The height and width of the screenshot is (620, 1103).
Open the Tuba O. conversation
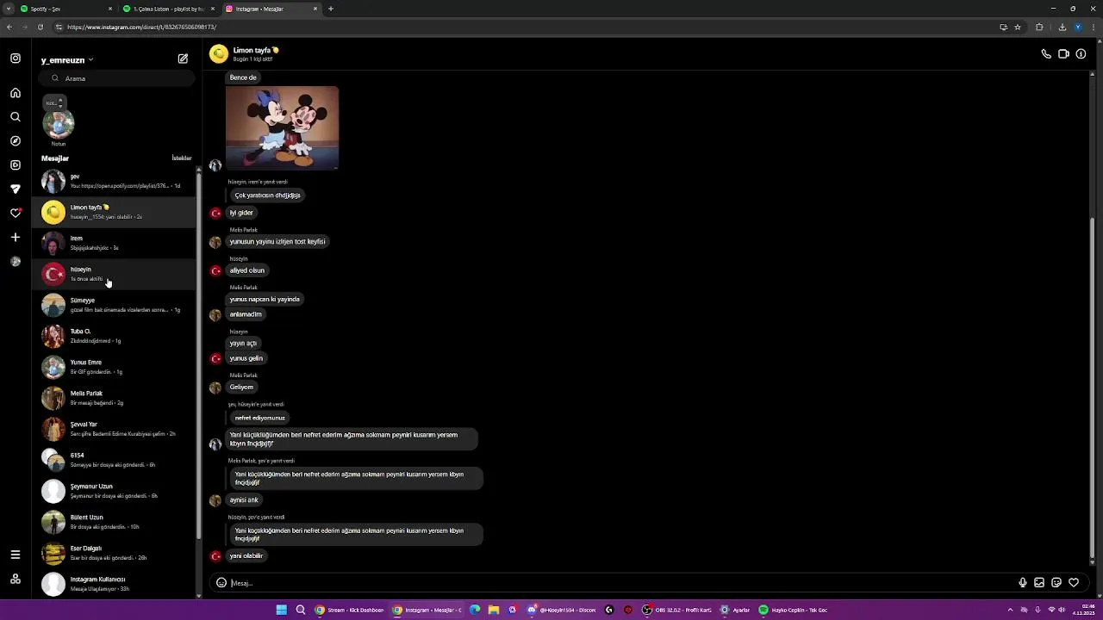click(x=115, y=336)
